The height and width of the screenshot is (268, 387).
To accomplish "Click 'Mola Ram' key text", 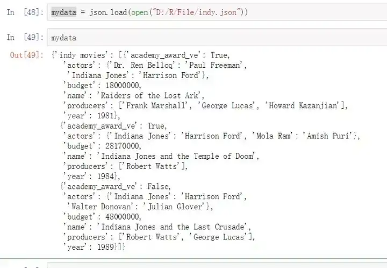I will coord(273,136).
